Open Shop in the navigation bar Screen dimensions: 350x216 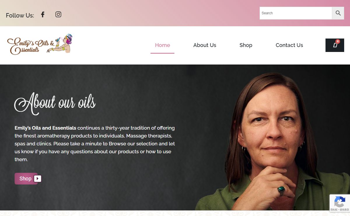(x=246, y=45)
